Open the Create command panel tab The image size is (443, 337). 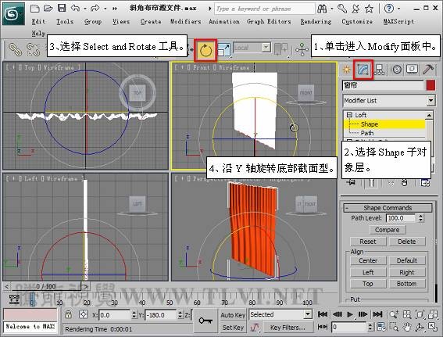pyautogui.click(x=346, y=70)
